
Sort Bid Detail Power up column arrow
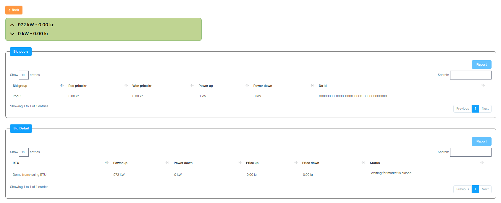(x=167, y=163)
